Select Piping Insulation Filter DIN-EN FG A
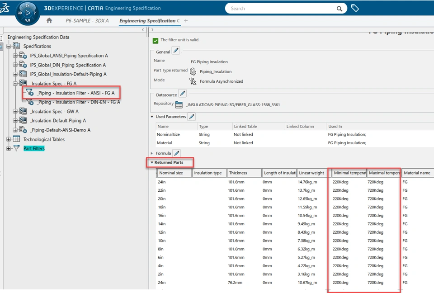The width and height of the screenshot is (434, 293). tap(79, 102)
